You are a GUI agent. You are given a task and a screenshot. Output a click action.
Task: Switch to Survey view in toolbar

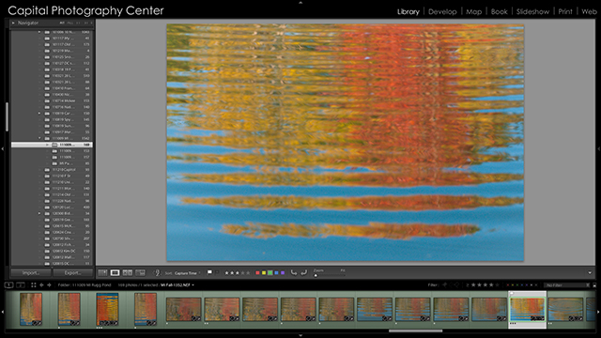click(x=140, y=273)
